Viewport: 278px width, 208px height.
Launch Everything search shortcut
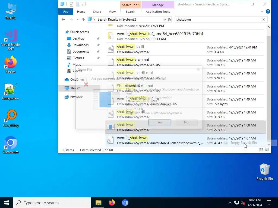click(11, 118)
